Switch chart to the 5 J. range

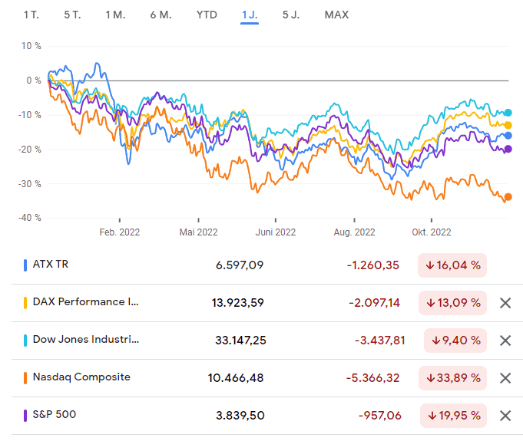(x=291, y=15)
